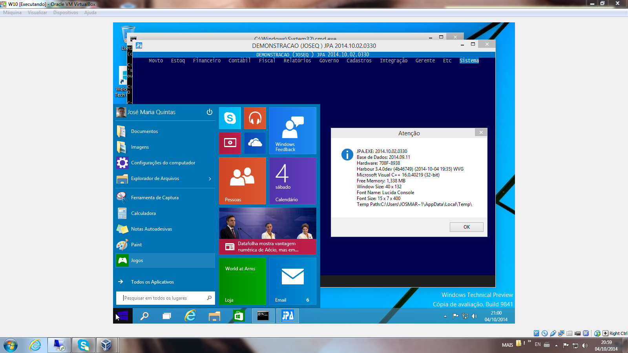Click the Windows Start button
This screenshot has height=353, width=628.
[x=123, y=316]
